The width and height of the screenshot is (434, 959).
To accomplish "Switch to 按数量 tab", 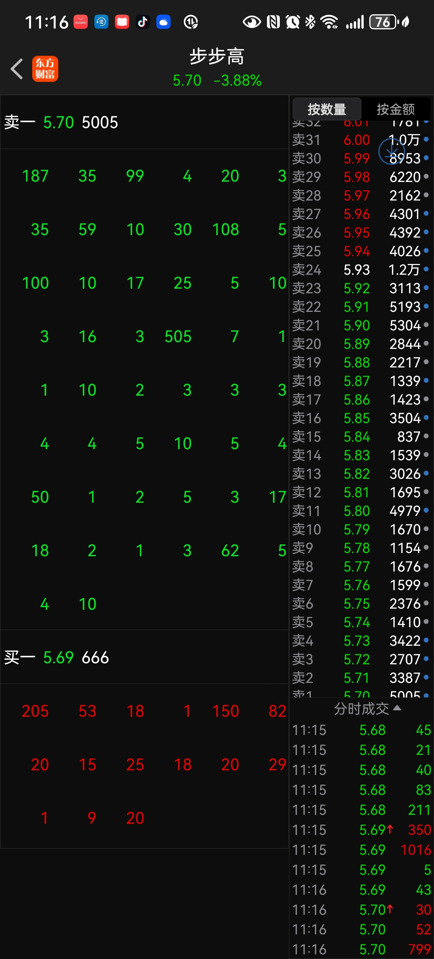I will point(327,109).
